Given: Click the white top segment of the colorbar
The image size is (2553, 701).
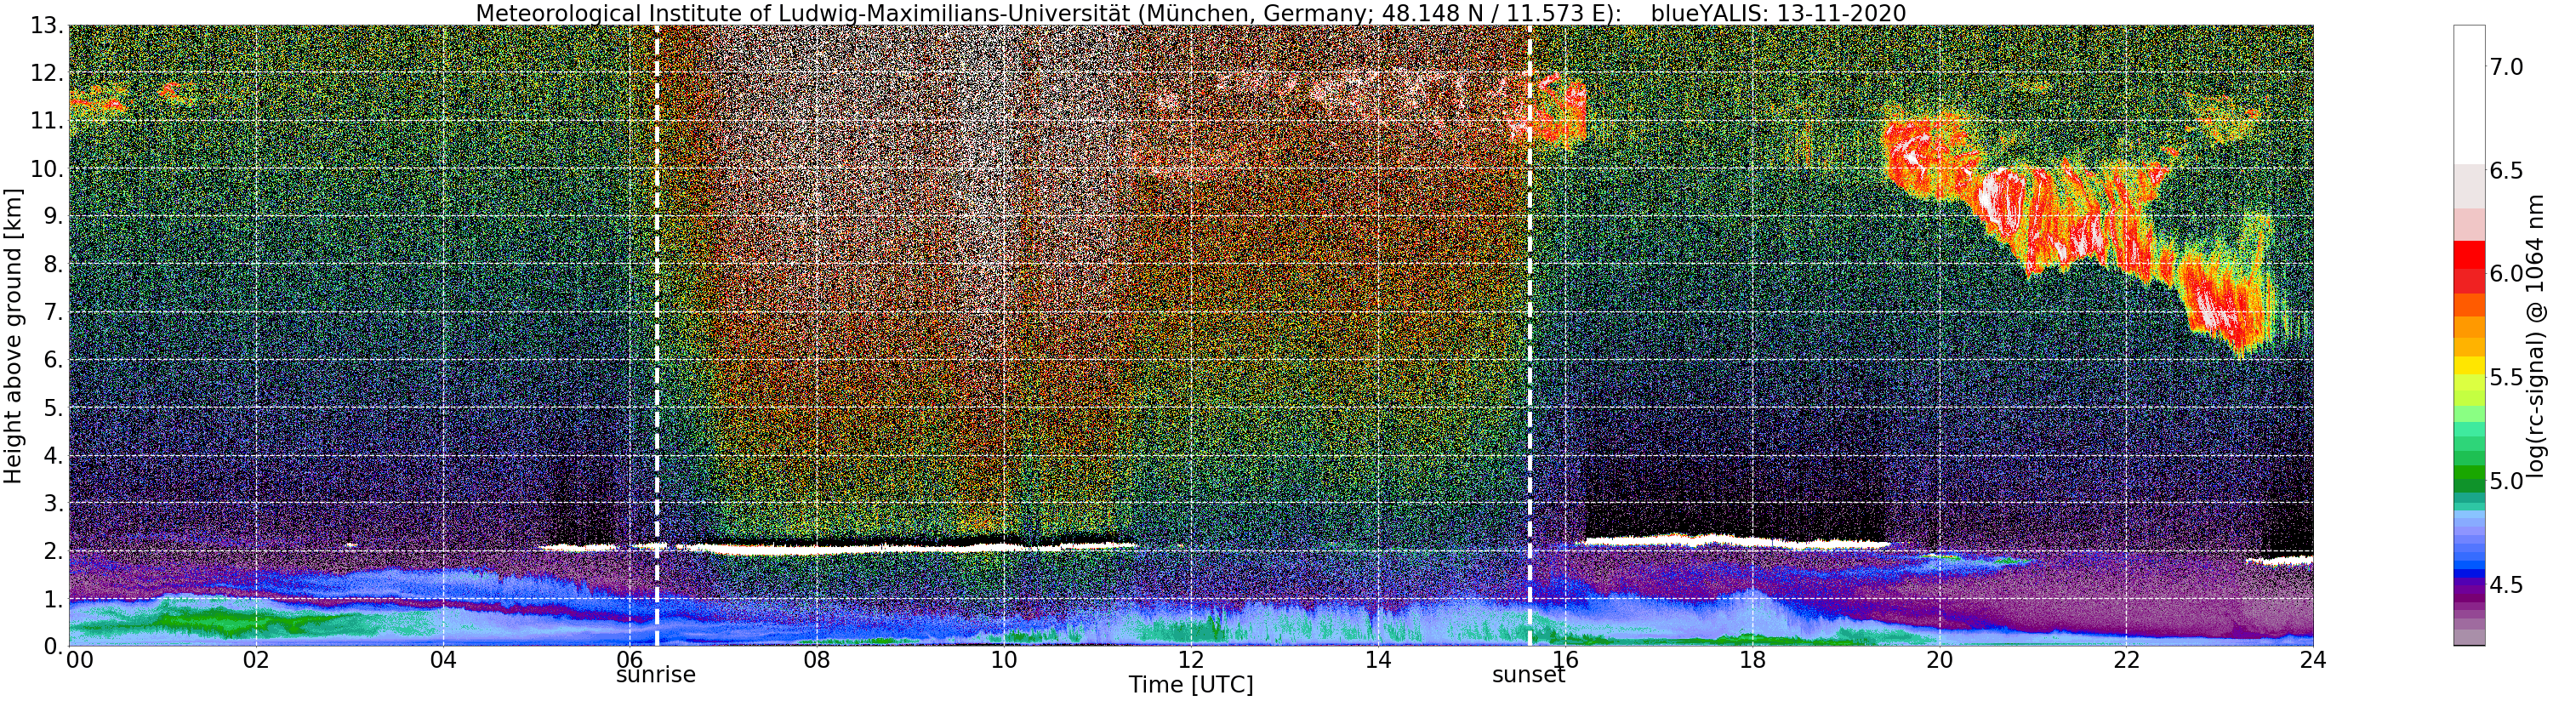Looking at the screenshot, I should [2469, 94].
